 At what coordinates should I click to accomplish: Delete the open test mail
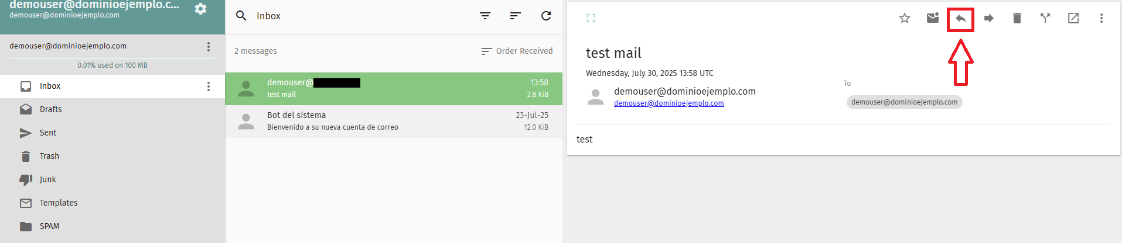[x=1017, y=18]
